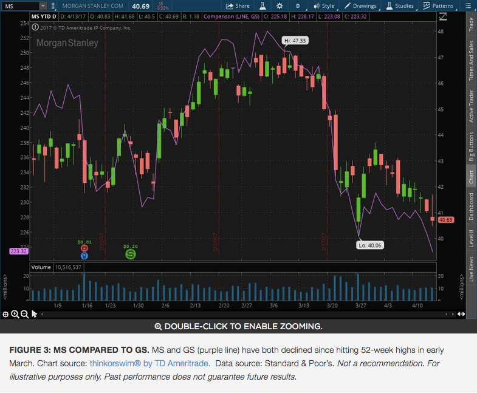477x393 pixels.
Task: Click the expand time axis arrows icon
Action: 461,314
